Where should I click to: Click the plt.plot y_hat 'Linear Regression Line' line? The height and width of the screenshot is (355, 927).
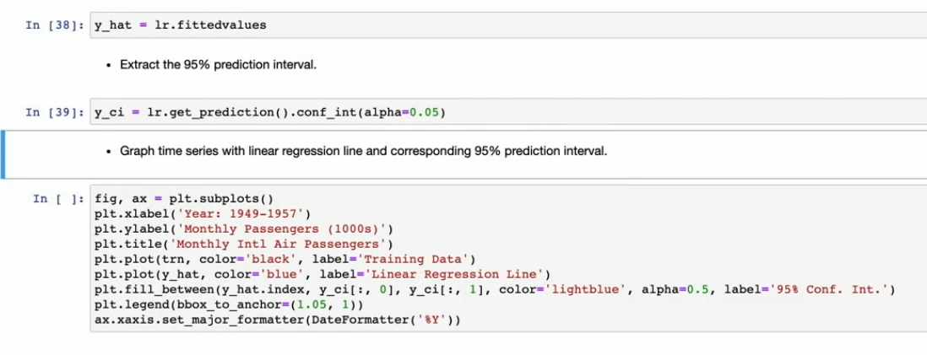322,273
